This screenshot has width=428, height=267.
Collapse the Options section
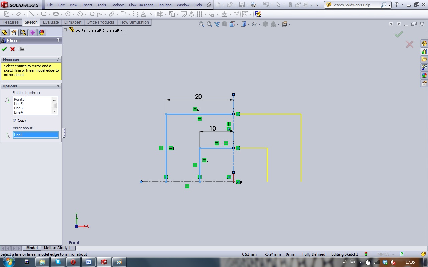pyautogui.click(x=58, y=86)
